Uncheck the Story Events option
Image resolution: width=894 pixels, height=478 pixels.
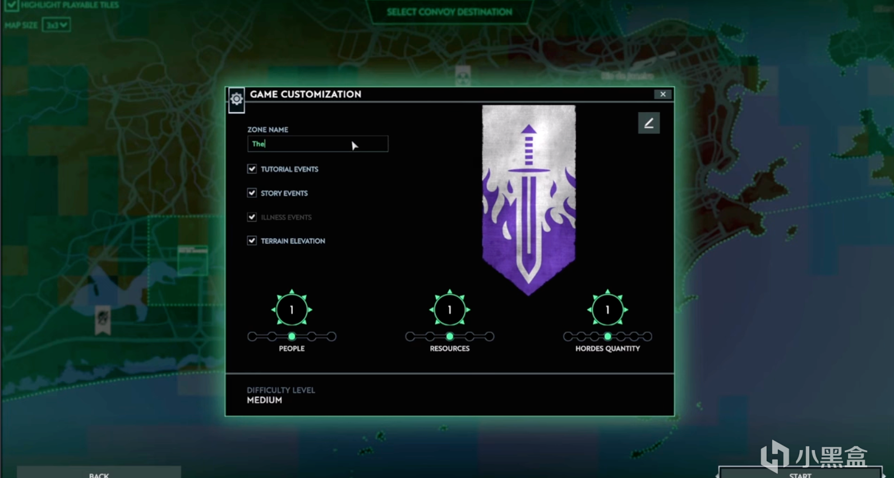pyautogui.click(x=252, y=193)
